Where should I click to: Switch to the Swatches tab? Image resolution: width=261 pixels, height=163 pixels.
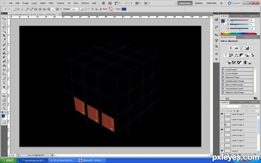click(235, 16)
